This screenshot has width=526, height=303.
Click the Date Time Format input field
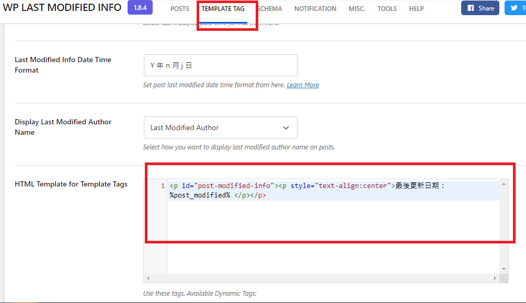click(x=221, y=65)
